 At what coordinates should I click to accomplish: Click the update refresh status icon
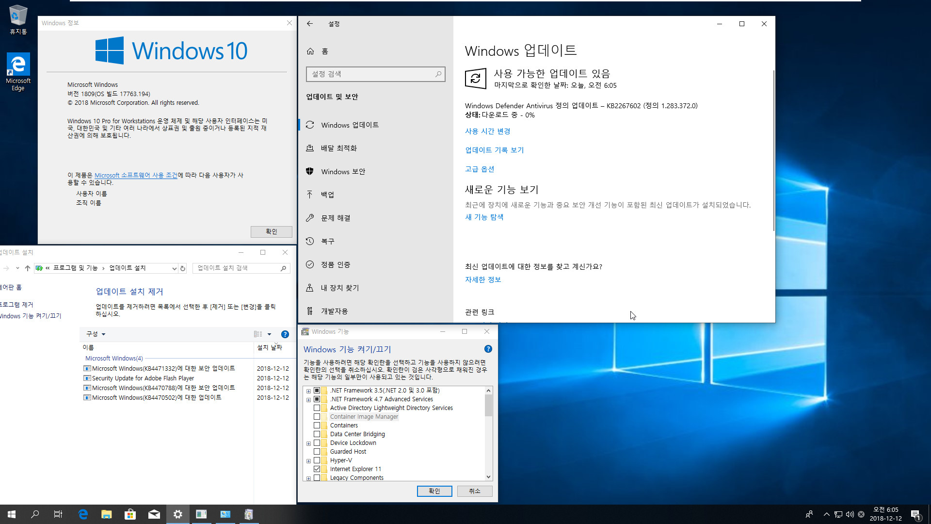click(x=475, y=78)
